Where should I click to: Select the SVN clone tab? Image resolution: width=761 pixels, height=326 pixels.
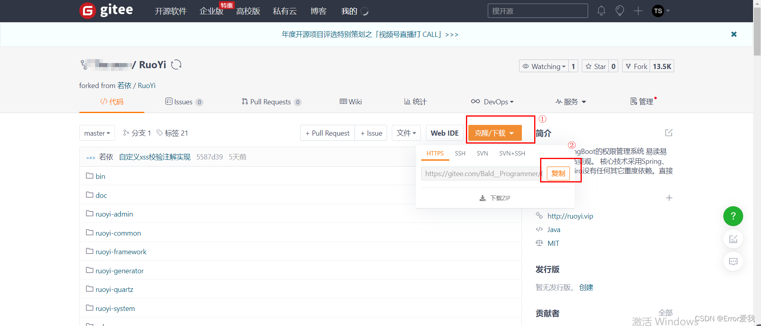point(482,153)
